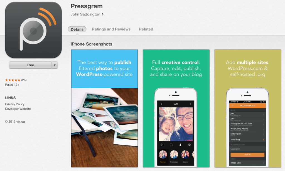The height and width of the screenshot is (171, 285).
Task: Open the Privacy Policy link
Action: pos(15,104)
